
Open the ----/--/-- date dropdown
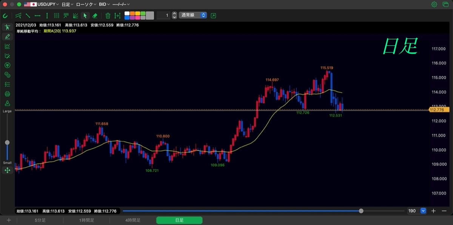[x=121, y=5]
